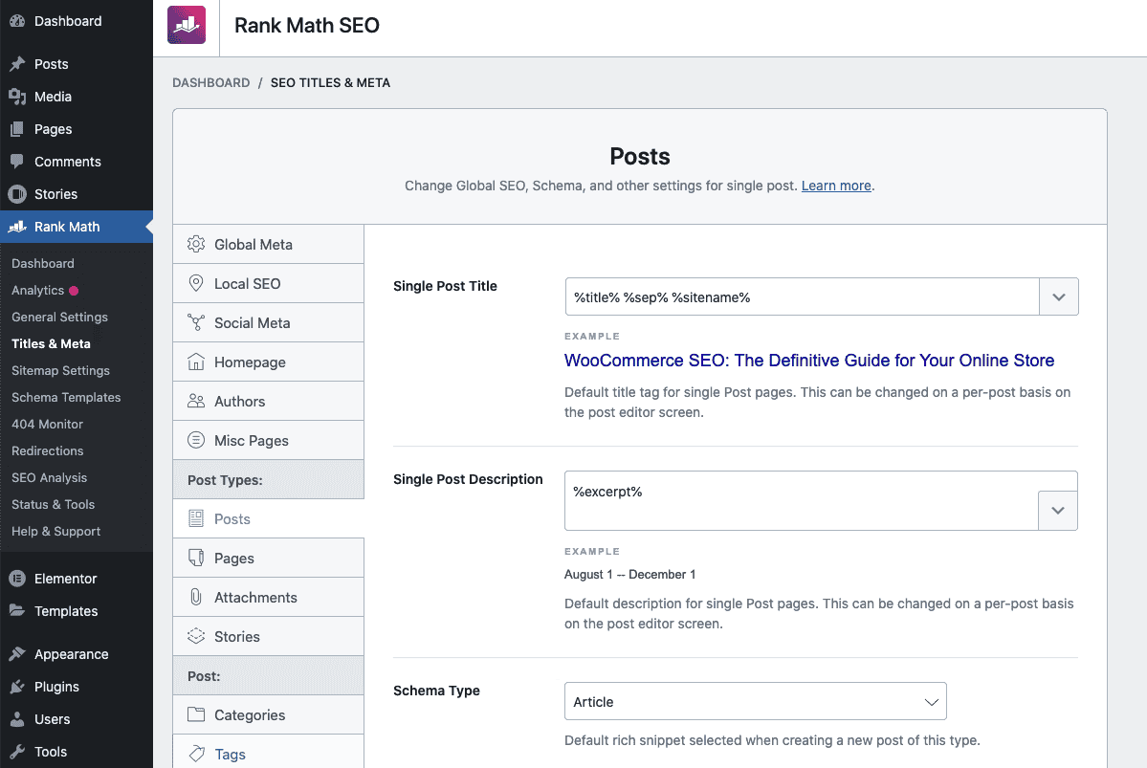Expand Single Post Description variables dropdown
This screenshot has height=768, width=1147.
tap(1057, 511)
